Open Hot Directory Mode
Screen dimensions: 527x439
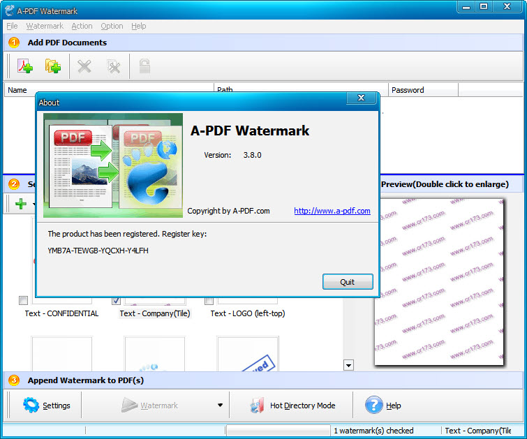(x=292, y=405)
